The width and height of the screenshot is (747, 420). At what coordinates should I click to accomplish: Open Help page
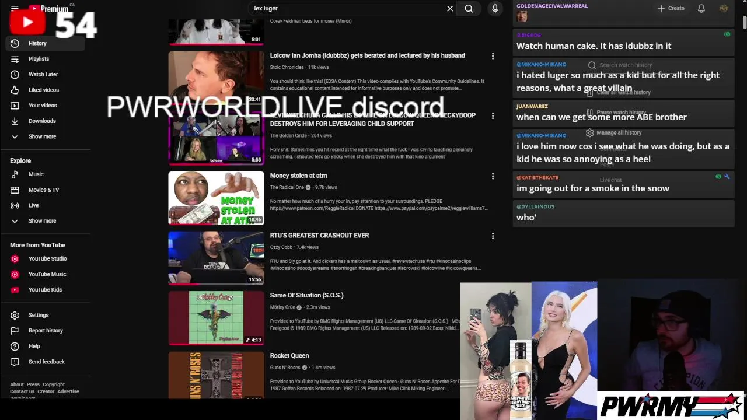pos(45,346)
